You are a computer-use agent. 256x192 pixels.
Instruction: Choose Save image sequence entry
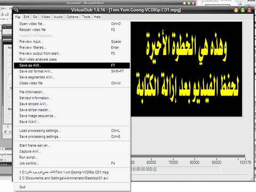click(72, 116)
